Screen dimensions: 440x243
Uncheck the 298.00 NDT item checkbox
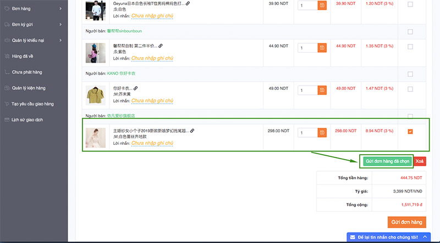click(410, 132)
